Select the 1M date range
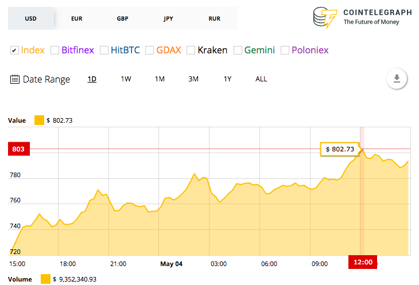This screenshot has height=285, width=419. 160,79
